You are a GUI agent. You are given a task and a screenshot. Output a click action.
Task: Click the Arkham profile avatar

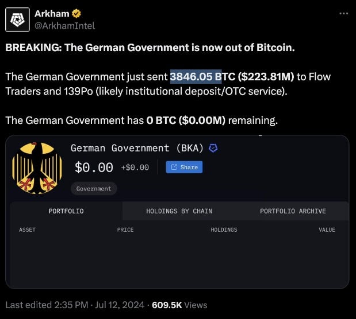tap(17, 19)
